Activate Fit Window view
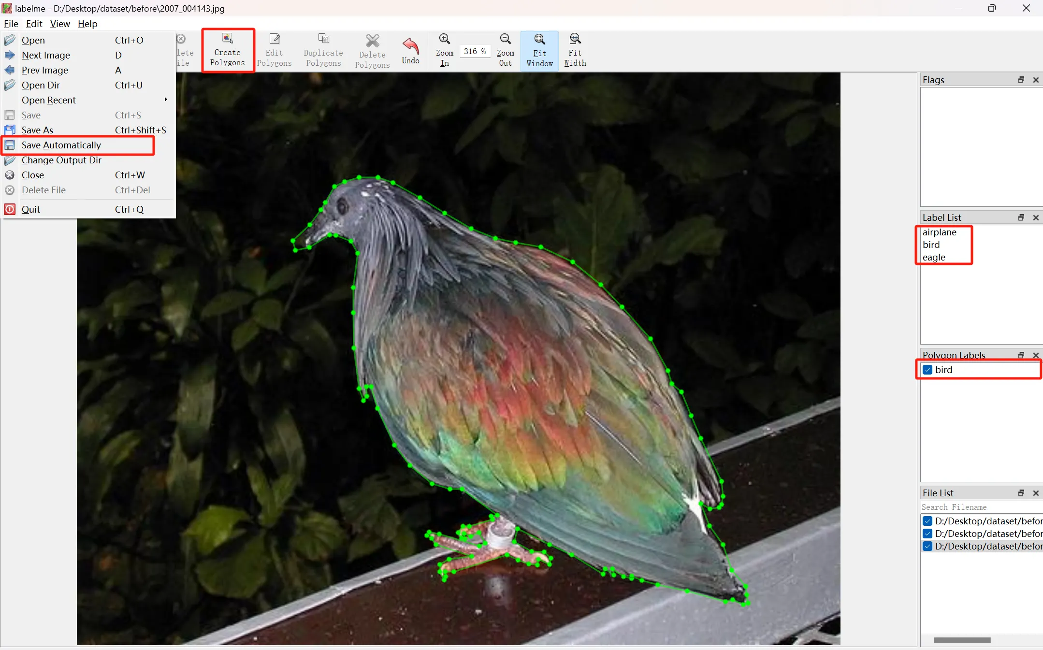Image resolution: width=1043 pixels, height=650 pixels. click(x=539, y=50)
